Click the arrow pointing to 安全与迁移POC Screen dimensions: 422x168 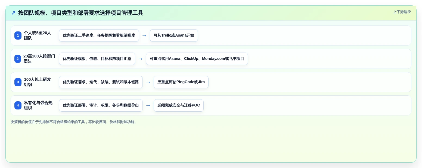[x=148, y=105]
